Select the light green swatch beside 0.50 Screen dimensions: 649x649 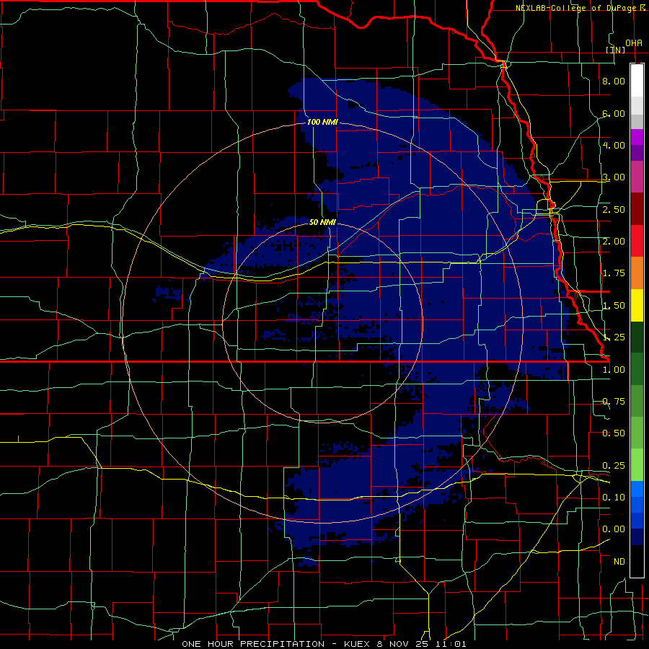point(637,433)
